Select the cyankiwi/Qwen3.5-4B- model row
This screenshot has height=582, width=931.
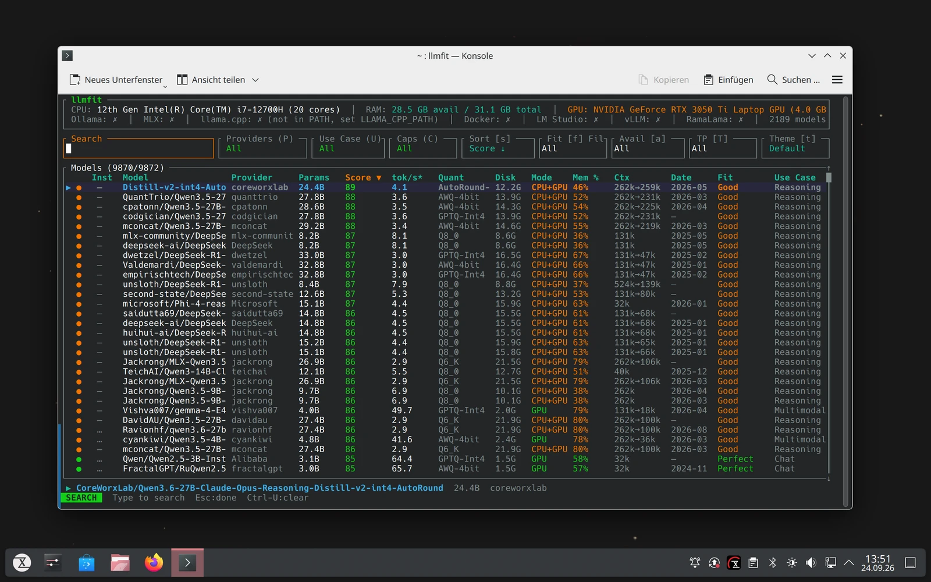[x=445, y=439]
